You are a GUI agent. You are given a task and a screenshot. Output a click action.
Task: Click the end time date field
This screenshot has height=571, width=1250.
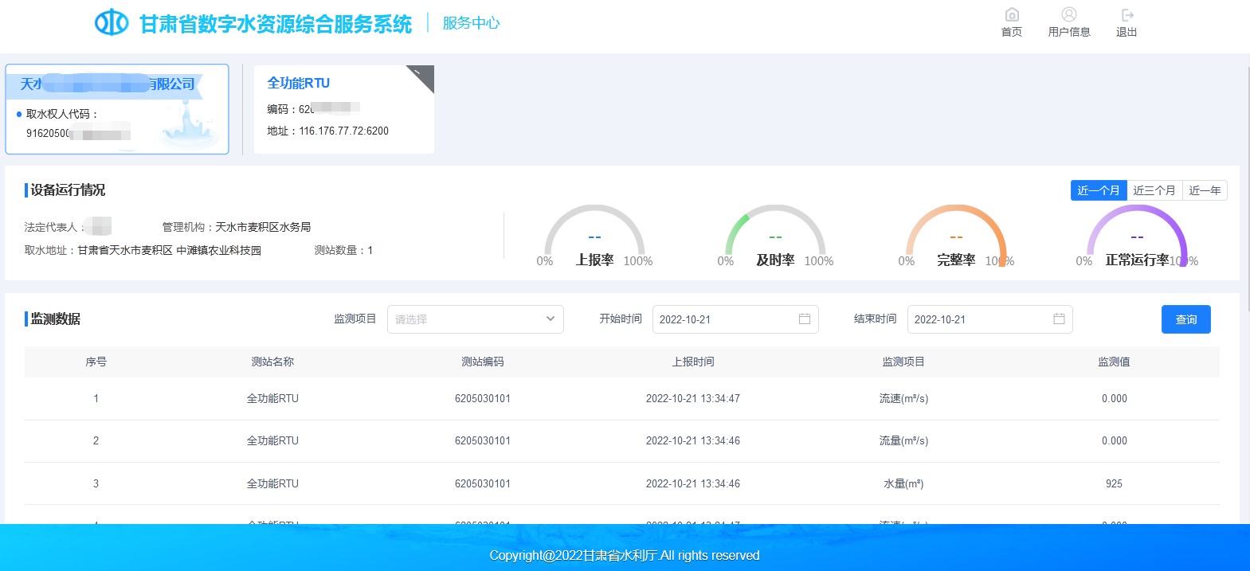click(x=980, y=319)
